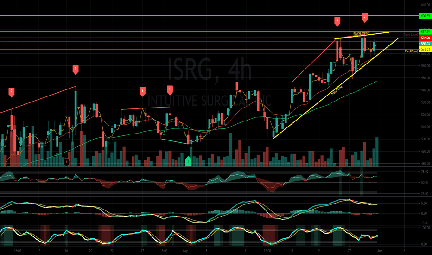
Task: Click the 560.00 value on the price axis
Action: click(426, 66)
